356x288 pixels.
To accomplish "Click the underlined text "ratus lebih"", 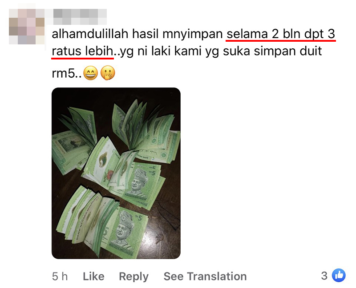I will pos(82,51).
